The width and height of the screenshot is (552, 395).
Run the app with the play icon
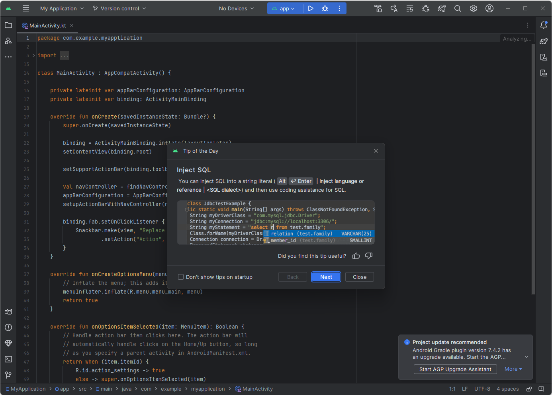[311, 8]
